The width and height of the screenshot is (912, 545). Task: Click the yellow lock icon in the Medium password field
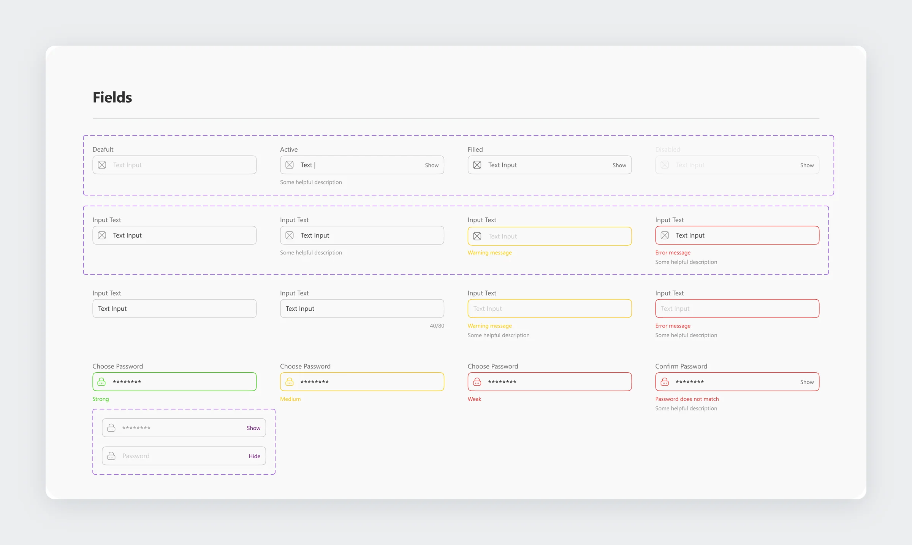point(290,381)
